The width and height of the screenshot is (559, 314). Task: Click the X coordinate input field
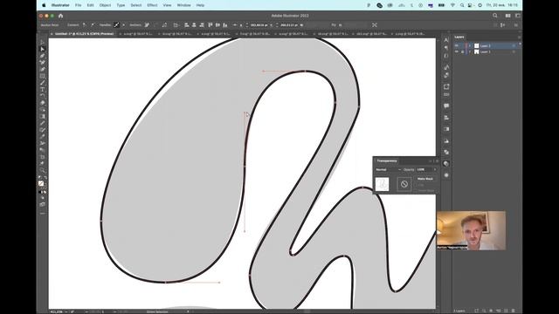click(x=259, y=25)
